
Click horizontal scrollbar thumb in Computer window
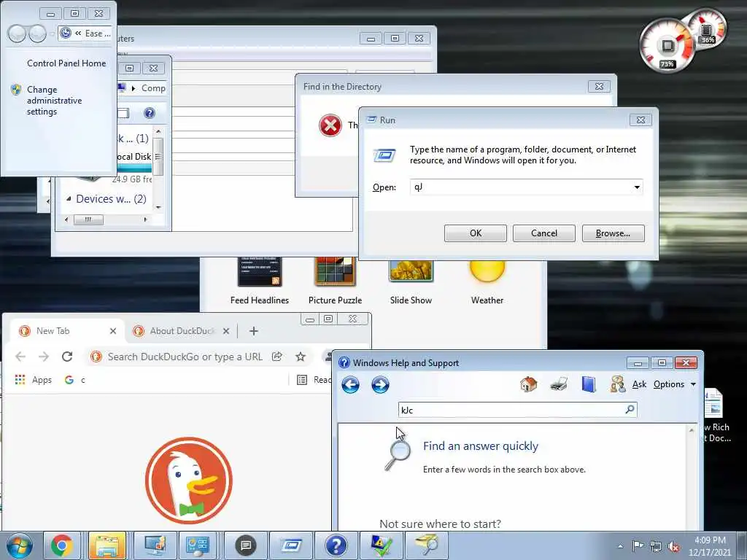click(x=88, y=219)
